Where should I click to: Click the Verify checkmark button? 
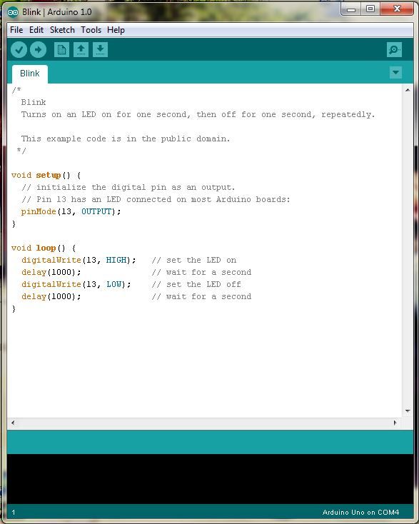pos(19,50)
